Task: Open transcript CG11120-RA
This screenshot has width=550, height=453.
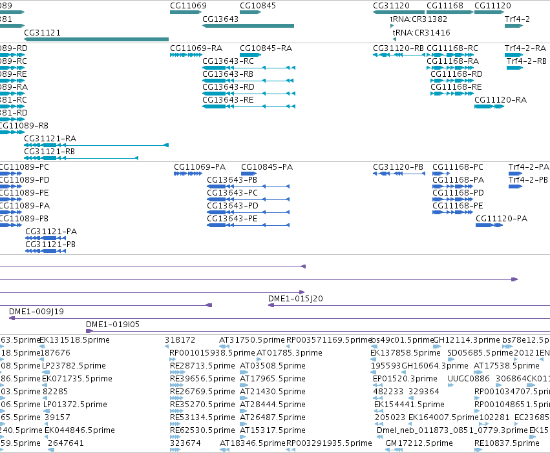Action: [489, 106]
